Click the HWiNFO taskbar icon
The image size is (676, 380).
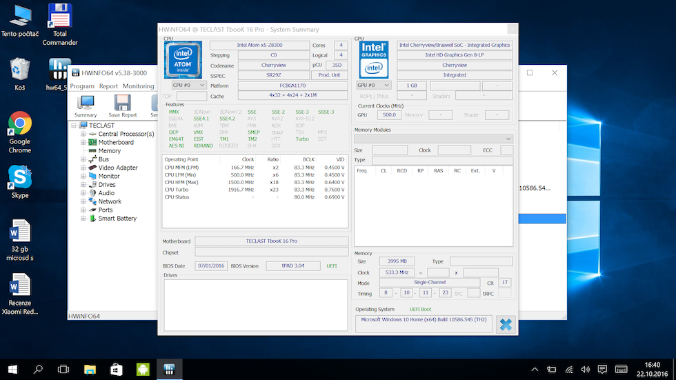coord(168,368)
